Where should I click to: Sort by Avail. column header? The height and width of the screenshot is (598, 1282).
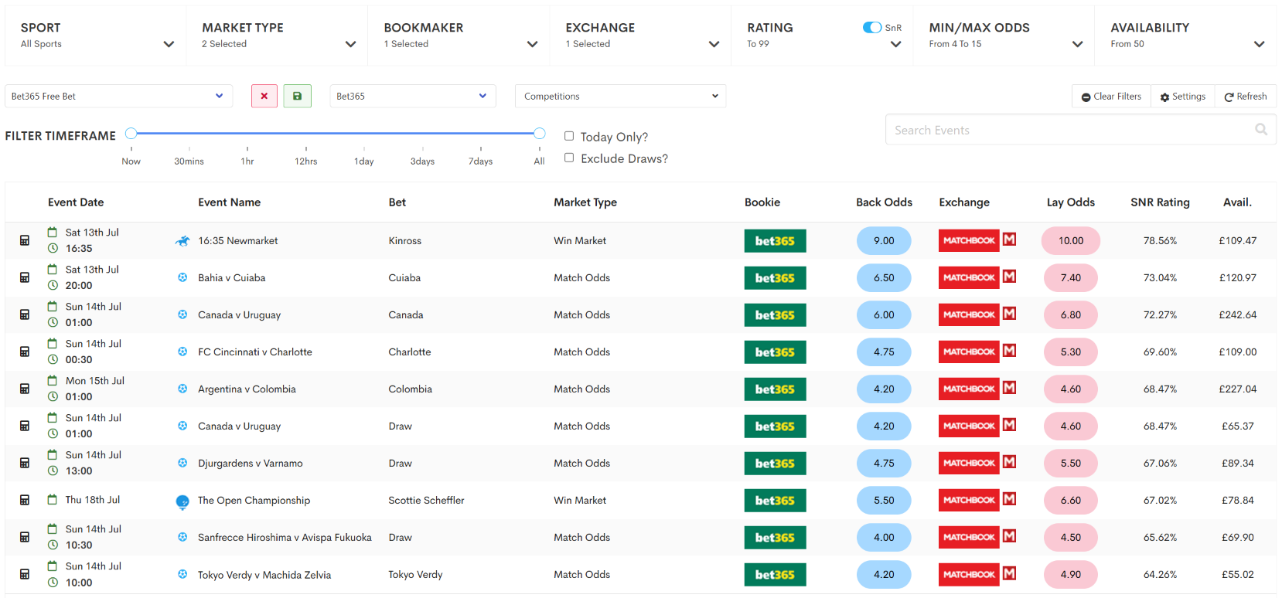pyautogui.click(x=1237, y=202)
